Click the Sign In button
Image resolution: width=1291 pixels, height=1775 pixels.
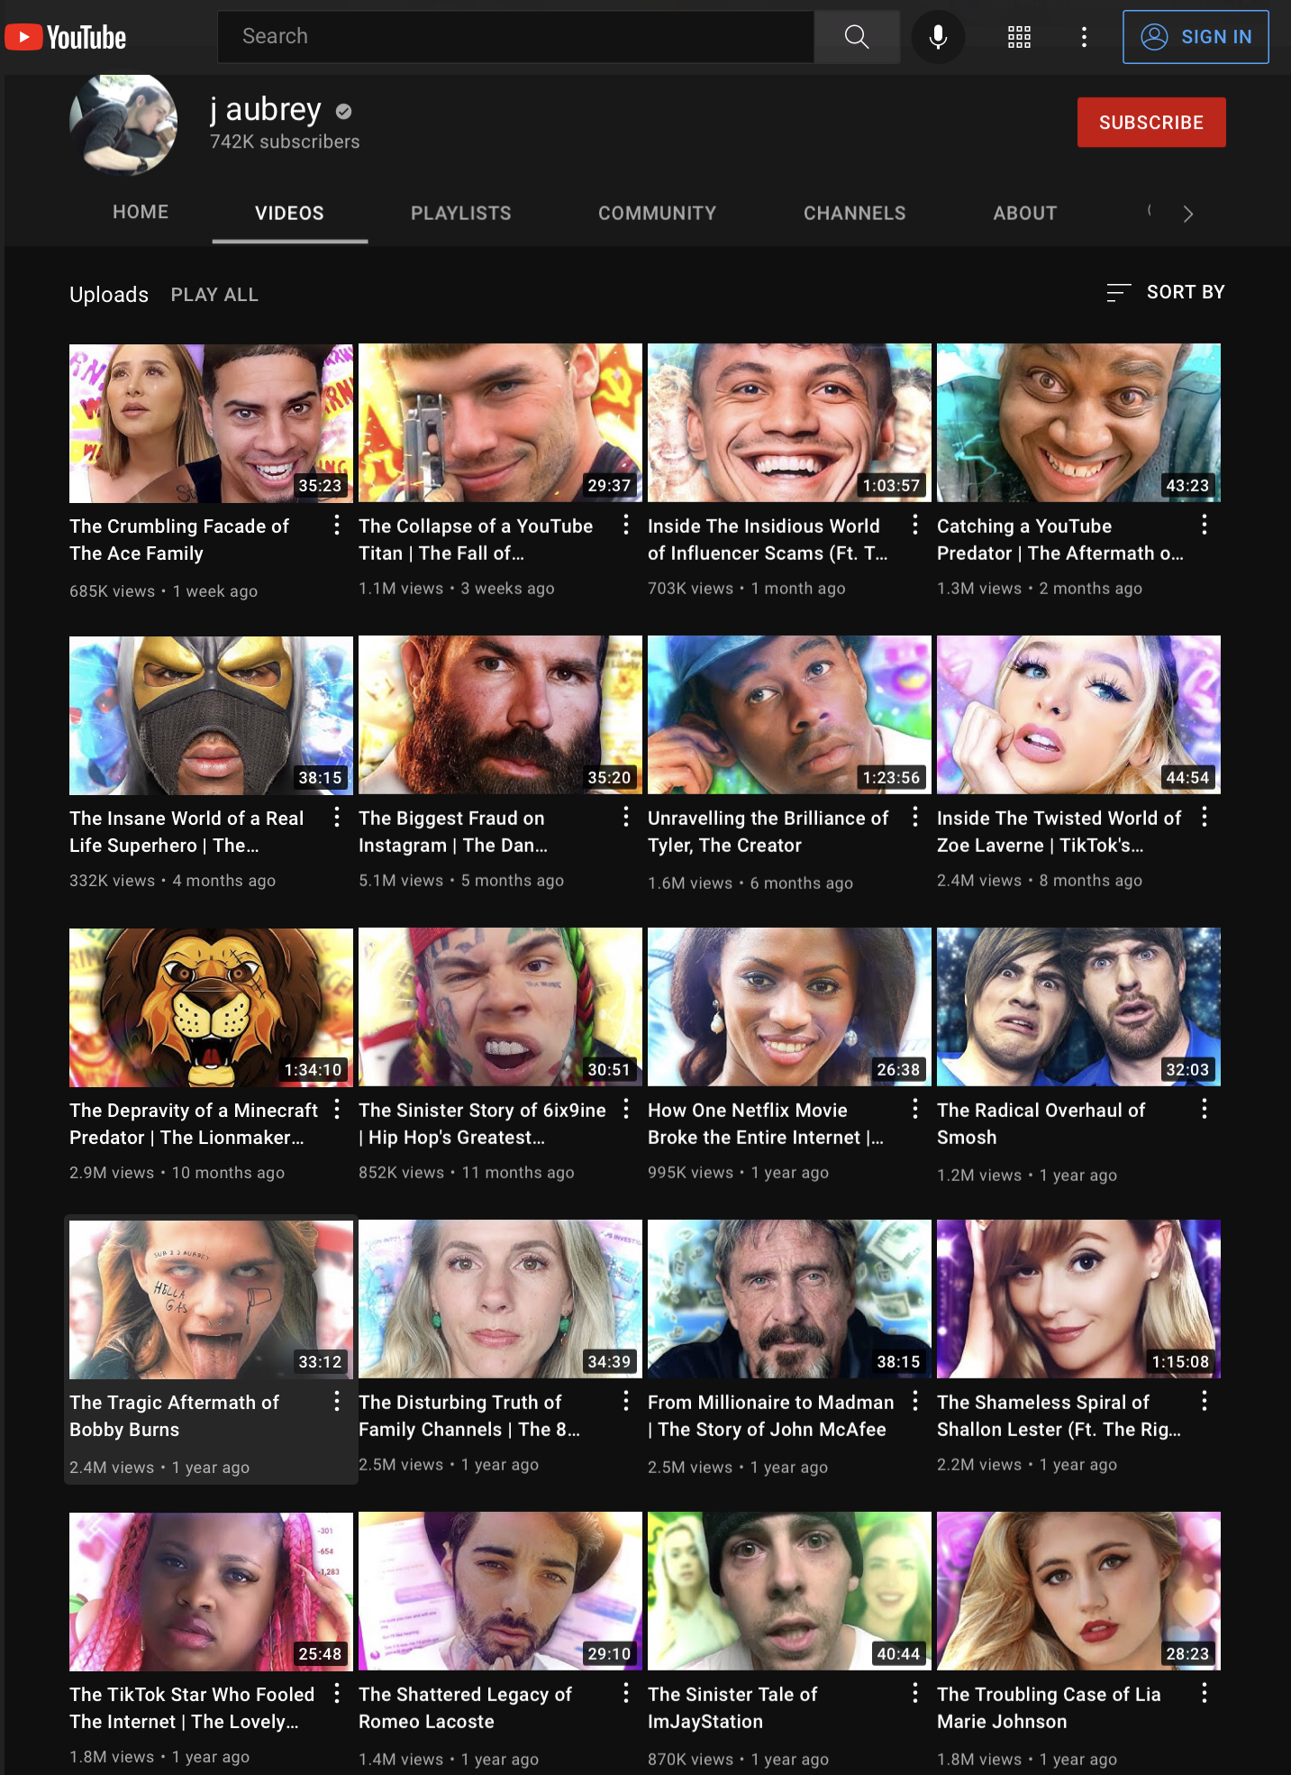(1196, 37)
